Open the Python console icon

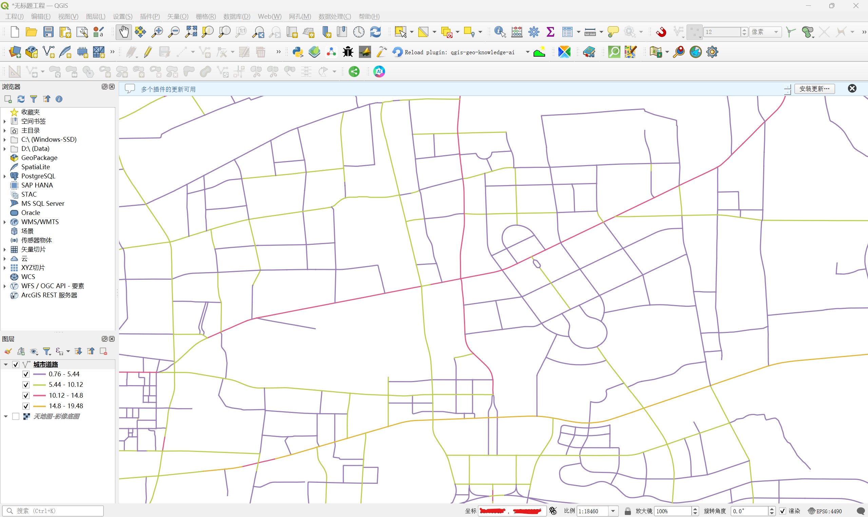[297, 52]
